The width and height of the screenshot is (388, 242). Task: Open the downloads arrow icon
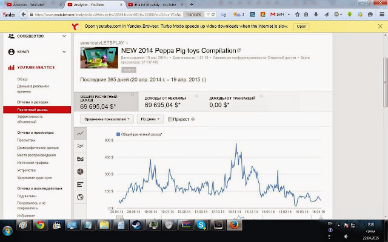[316, 15]
